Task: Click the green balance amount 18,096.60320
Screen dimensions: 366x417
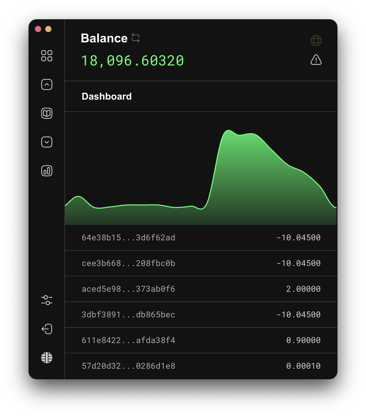Action: click(x=132, y=61)
